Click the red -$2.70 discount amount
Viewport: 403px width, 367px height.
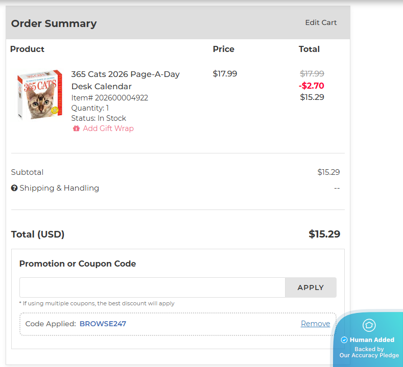(311, 86)
